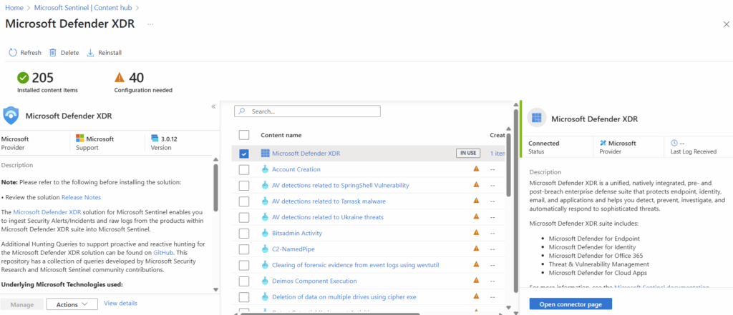
Task: Click the green installed items checkmark icon
Action: point(23,77)
